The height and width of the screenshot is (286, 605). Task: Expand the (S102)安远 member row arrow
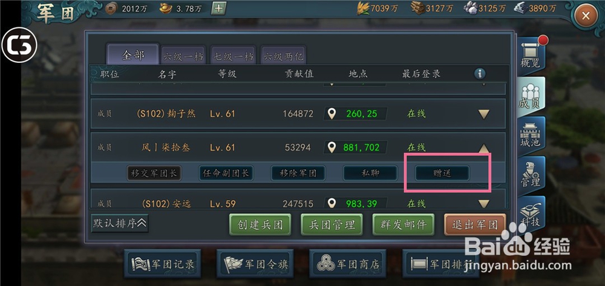coord(484,204)
